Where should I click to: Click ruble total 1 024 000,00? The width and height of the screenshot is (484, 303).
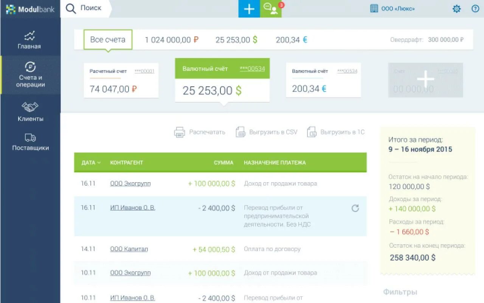click(x=172, y=40)
